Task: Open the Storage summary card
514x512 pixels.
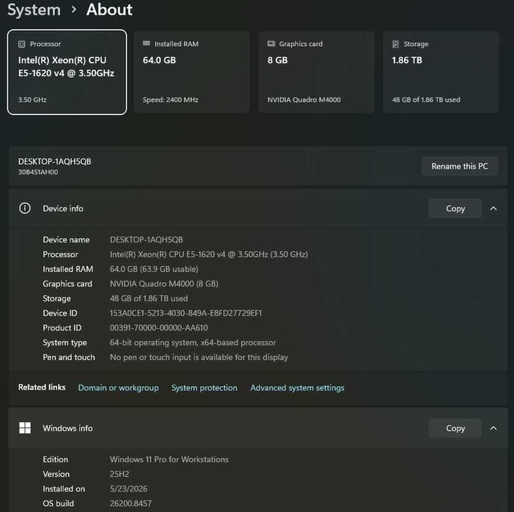Action: [441, 72]
